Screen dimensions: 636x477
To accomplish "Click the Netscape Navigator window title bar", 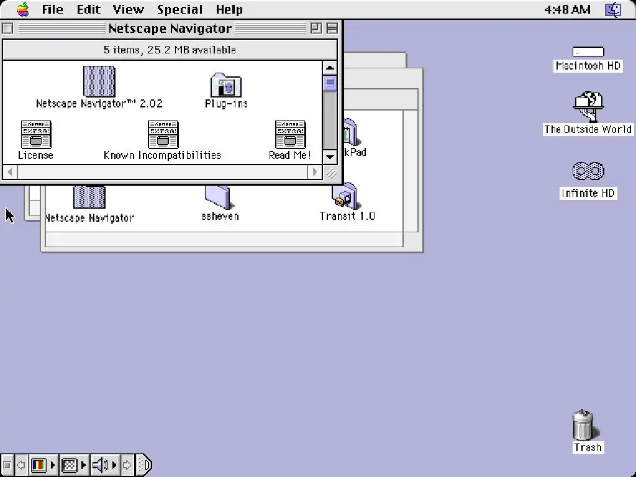I will [170, 28].
